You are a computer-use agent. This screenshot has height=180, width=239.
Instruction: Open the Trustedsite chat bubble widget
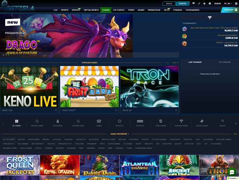pyautogui.click(x=232, y=172)
